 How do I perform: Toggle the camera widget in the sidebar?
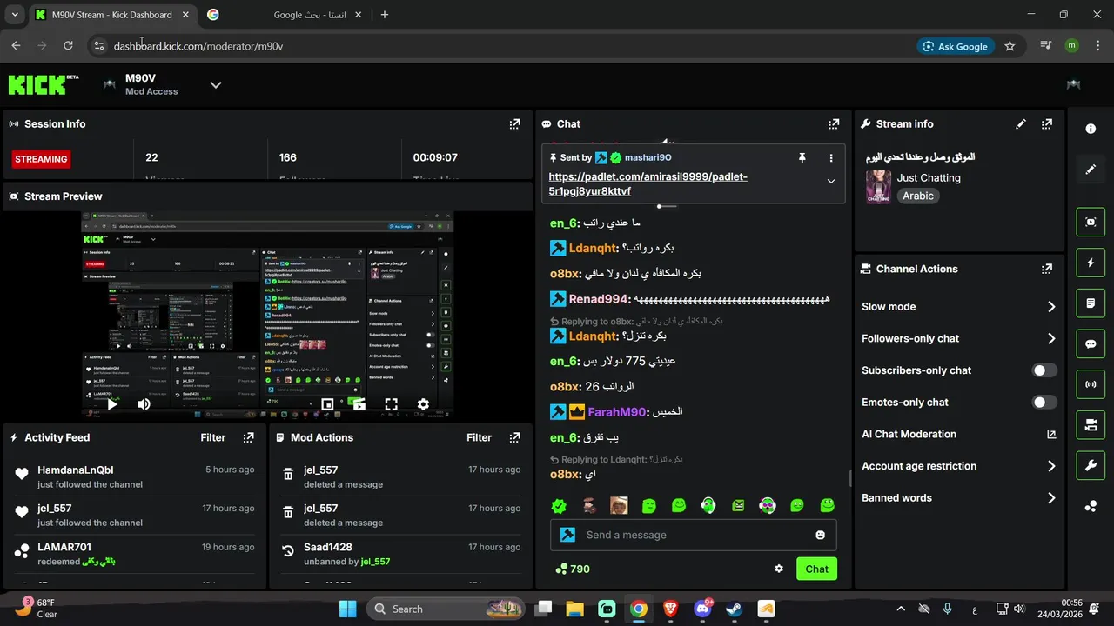coord(1091,425)
